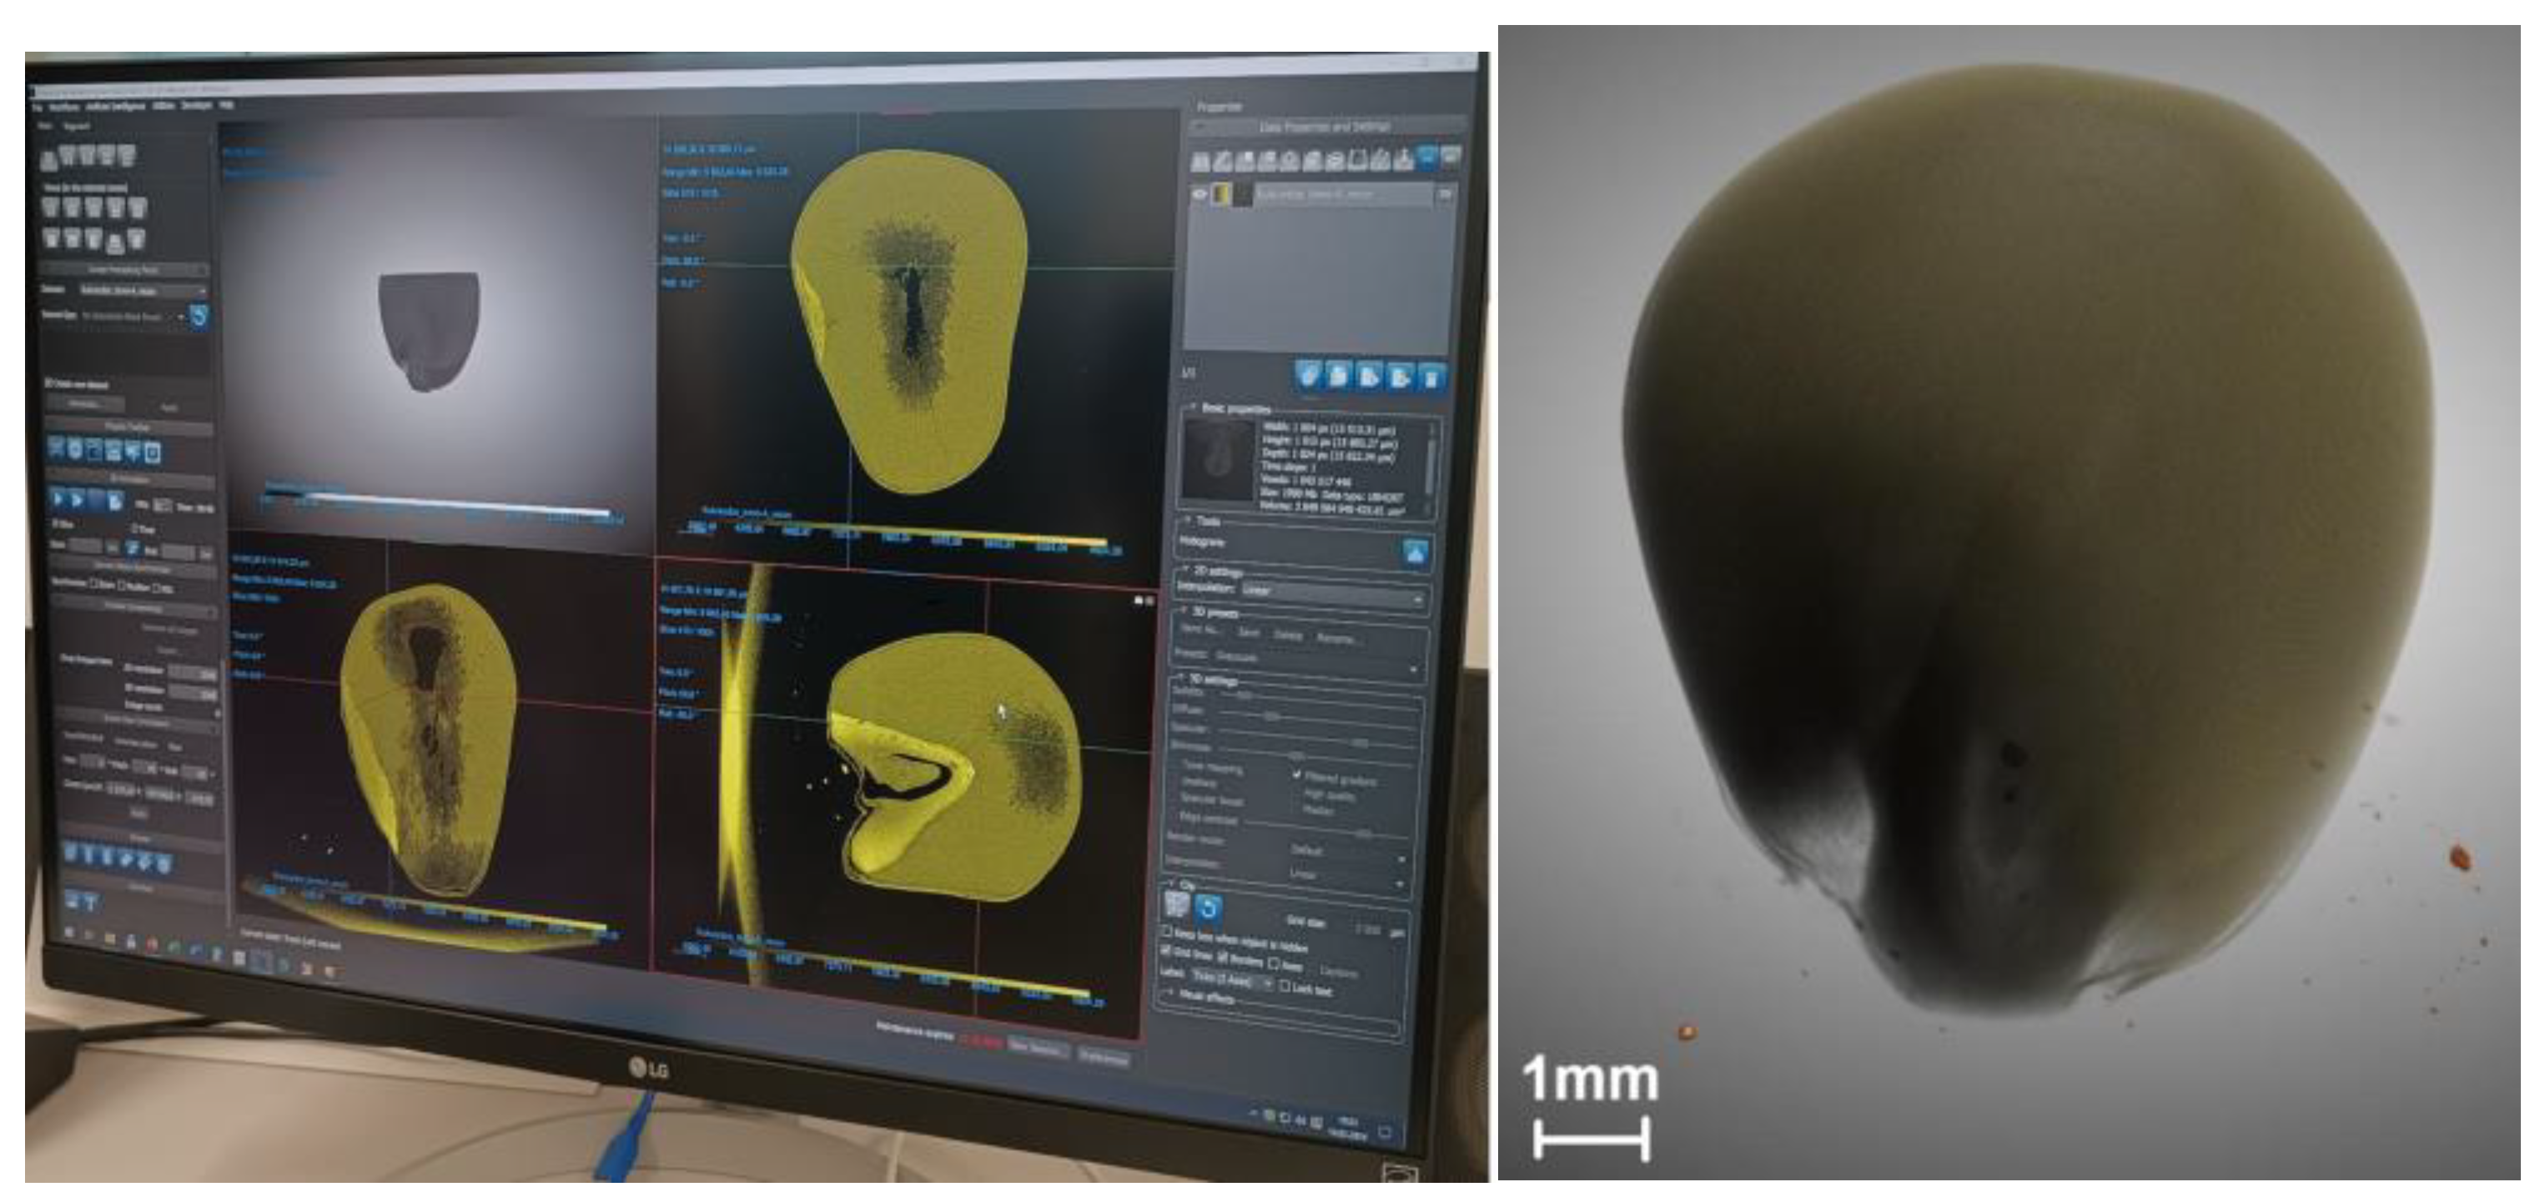
Task: Collapse the 3D settings section
Action: pos(1181,678)
